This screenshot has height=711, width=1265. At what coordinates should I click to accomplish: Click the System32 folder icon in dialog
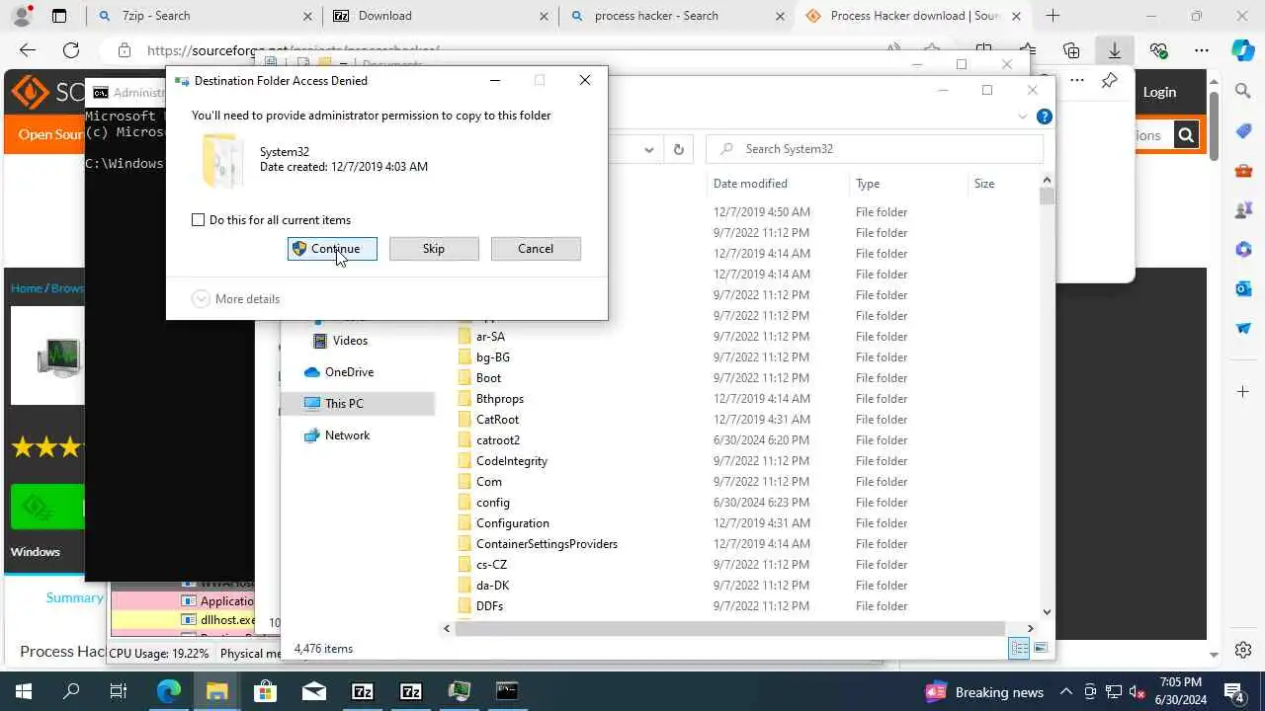click(x=221, y=160)
